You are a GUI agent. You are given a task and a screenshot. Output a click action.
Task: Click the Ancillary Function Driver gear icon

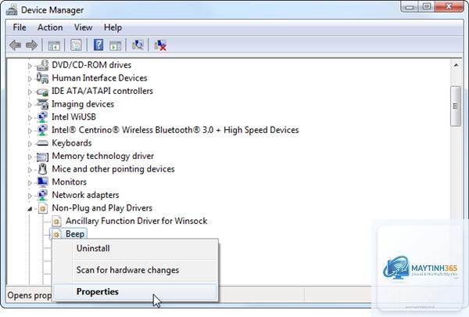tap(56, 222)
